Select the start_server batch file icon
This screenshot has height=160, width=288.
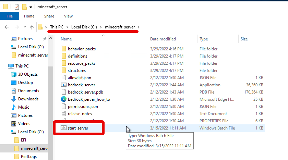pos(64,128)
